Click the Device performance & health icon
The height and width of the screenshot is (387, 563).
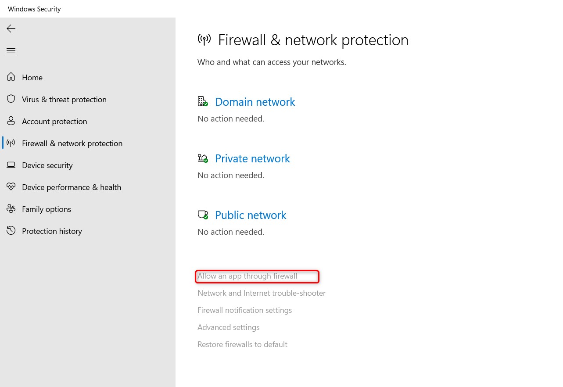coord(11,186)
